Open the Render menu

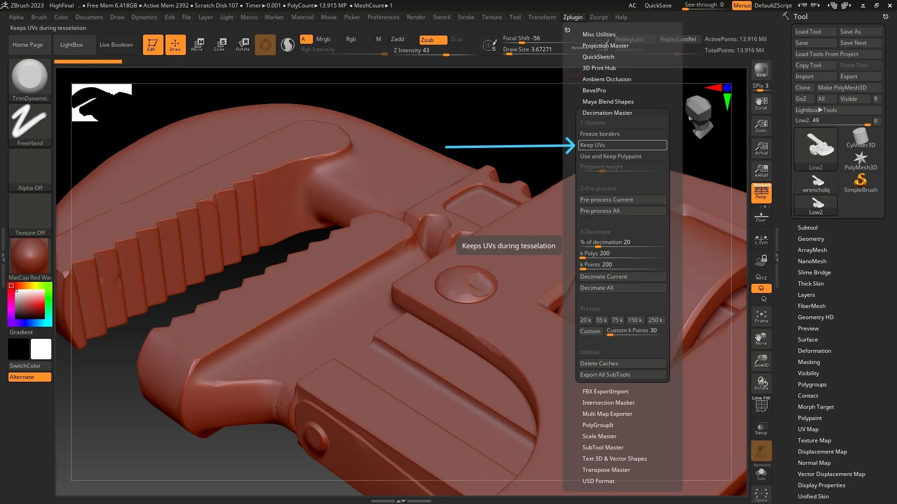click(x=416, y=17)
